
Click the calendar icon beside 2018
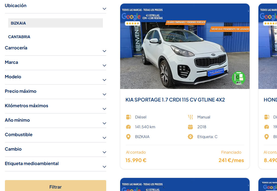click(191, 127)
